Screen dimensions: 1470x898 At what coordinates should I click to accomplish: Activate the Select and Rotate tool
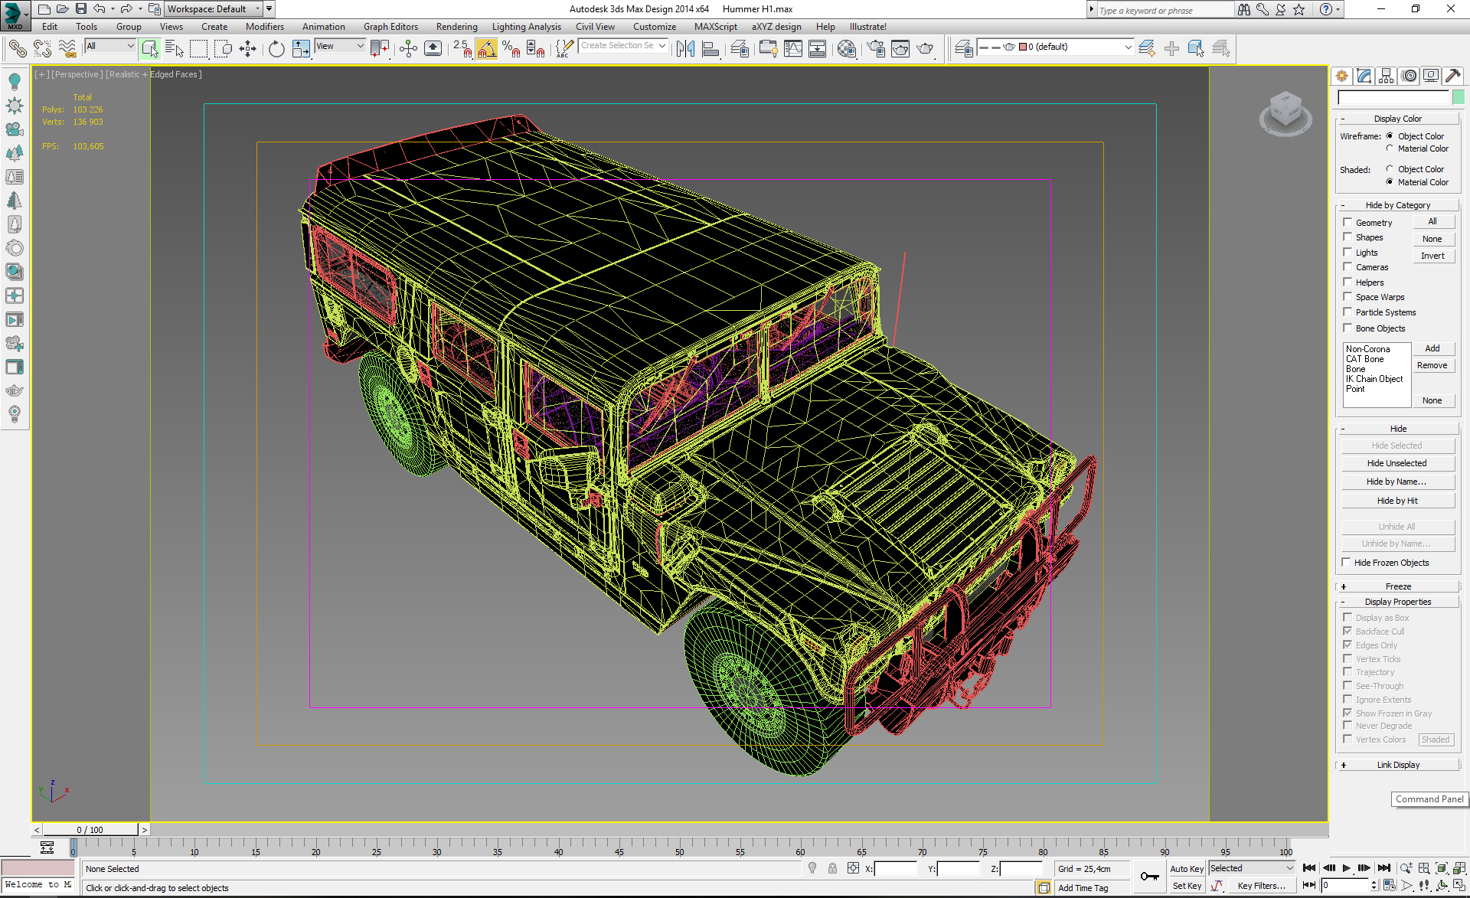click(276, 49)
